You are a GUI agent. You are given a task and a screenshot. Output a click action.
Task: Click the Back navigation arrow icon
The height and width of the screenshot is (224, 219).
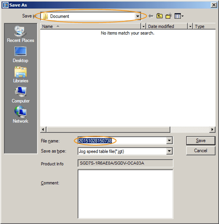coord(151,16)
